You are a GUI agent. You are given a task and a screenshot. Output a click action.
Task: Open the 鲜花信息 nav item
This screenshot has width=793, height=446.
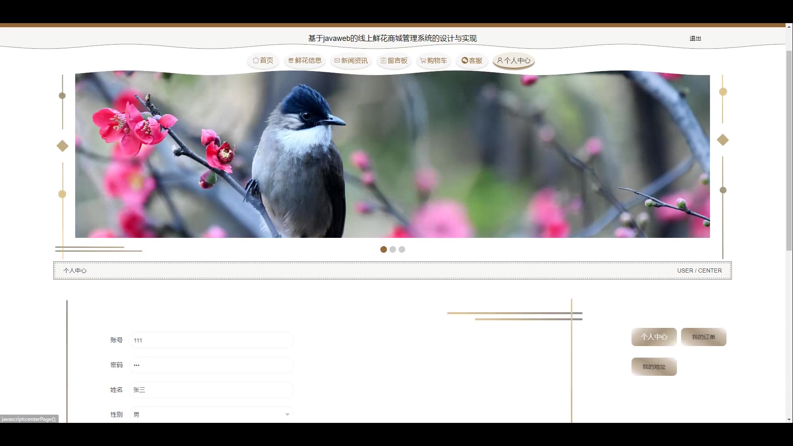[305, 60]
